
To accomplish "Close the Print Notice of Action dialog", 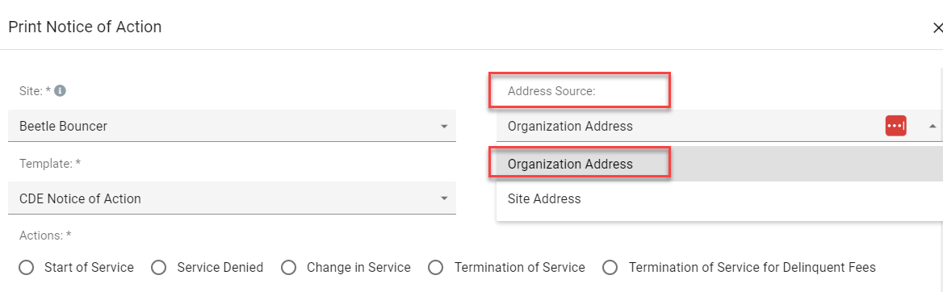I will click(x=937, y=27).
